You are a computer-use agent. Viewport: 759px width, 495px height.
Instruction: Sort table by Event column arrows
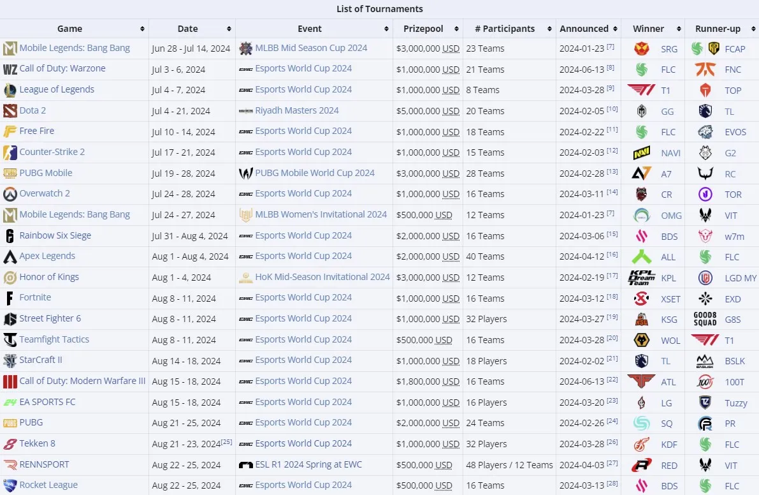(x=386, y=29)
